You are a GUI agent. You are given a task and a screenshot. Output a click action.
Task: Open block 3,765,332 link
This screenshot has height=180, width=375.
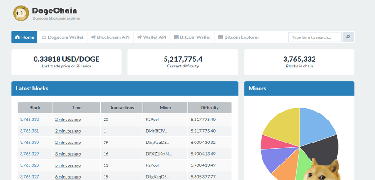click(30, 119)
